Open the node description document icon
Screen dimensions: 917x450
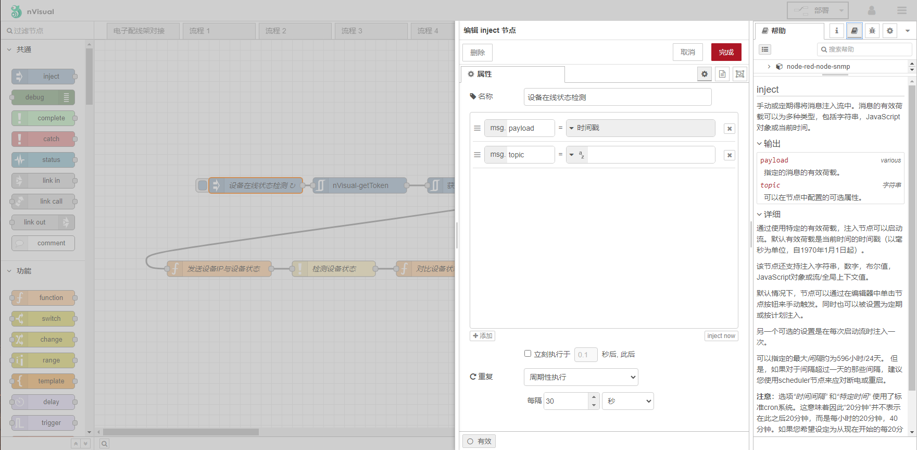coord(722,74)
